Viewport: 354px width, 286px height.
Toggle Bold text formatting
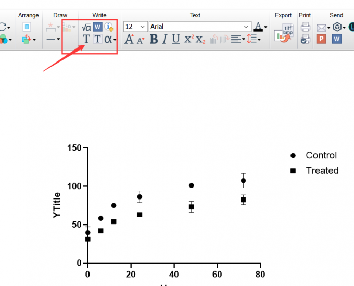(x=154, y=39)
